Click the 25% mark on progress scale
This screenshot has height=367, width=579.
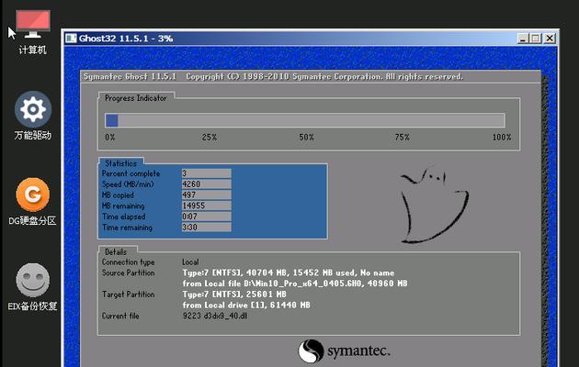[x=209, y=138]
